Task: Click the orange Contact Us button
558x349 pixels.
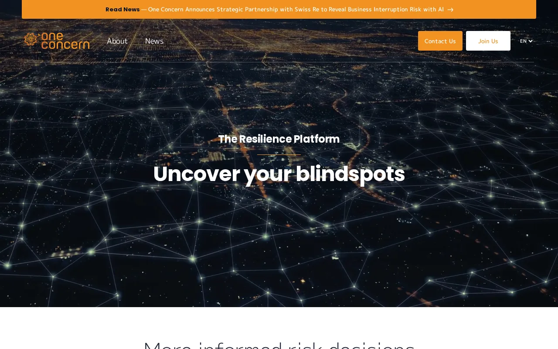Action: point(440,41)
